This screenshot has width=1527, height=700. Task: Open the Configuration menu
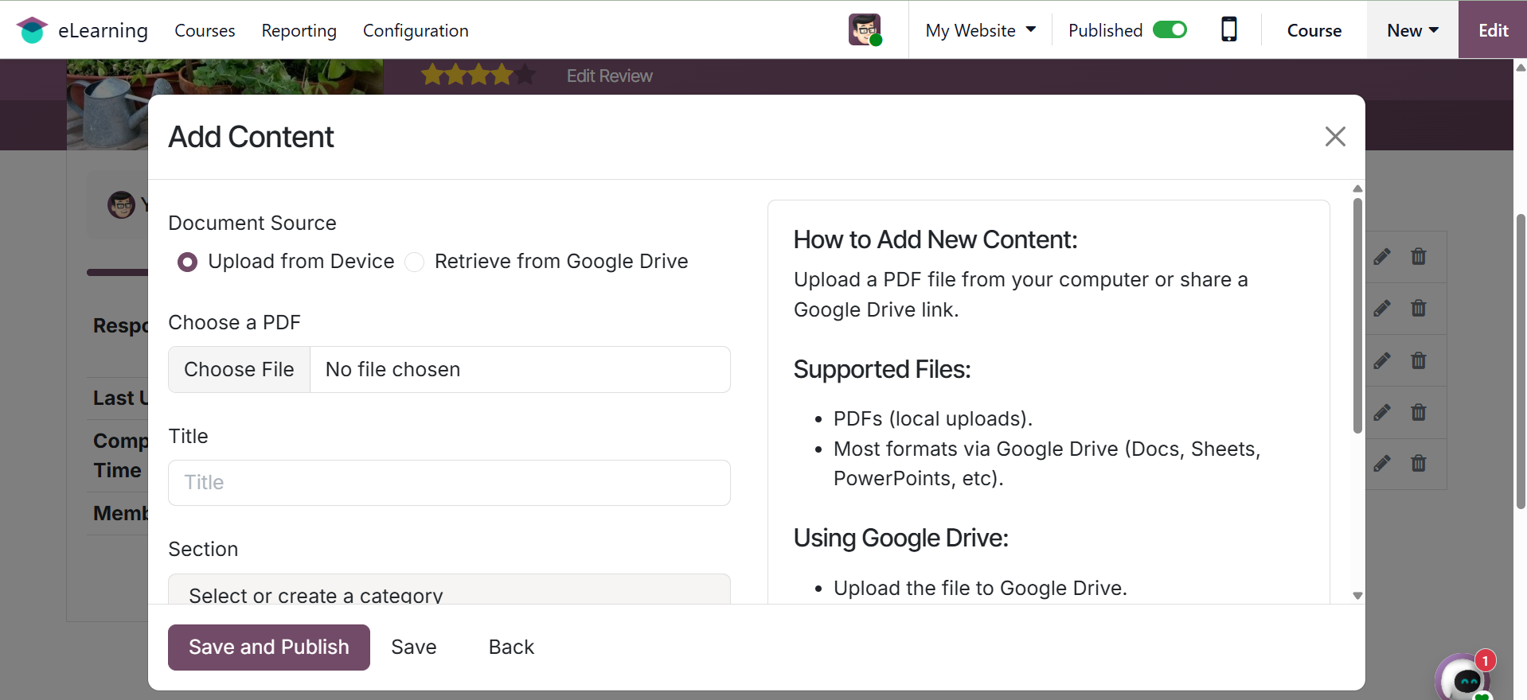[415, 30]
